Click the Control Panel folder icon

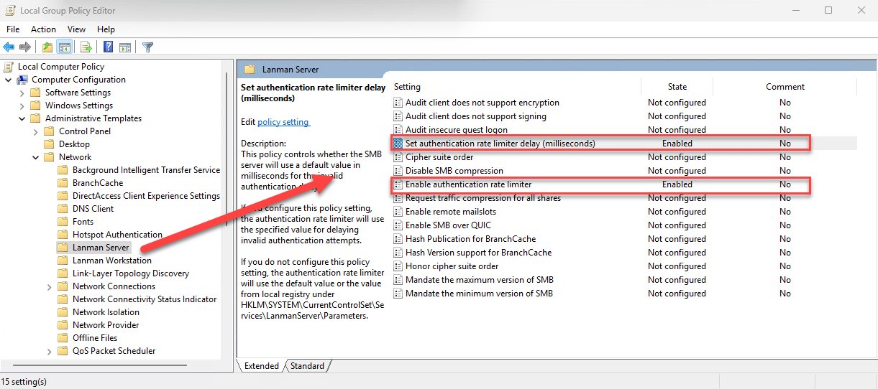tap(50, 131)
